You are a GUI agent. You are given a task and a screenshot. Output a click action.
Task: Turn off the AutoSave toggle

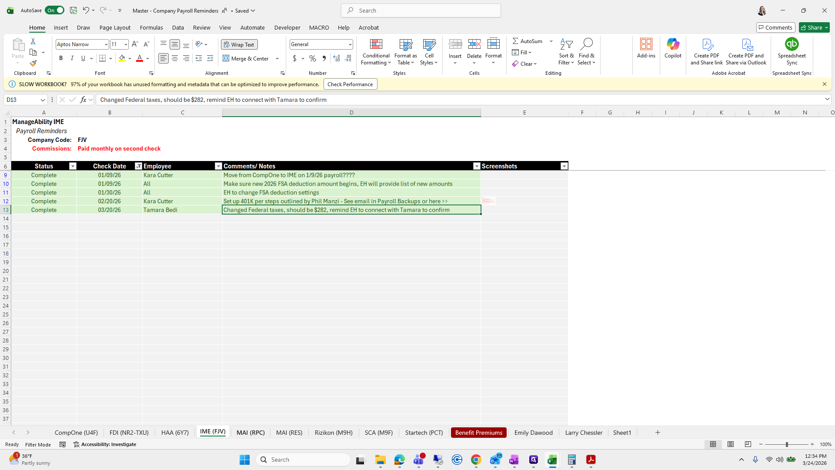55,10
